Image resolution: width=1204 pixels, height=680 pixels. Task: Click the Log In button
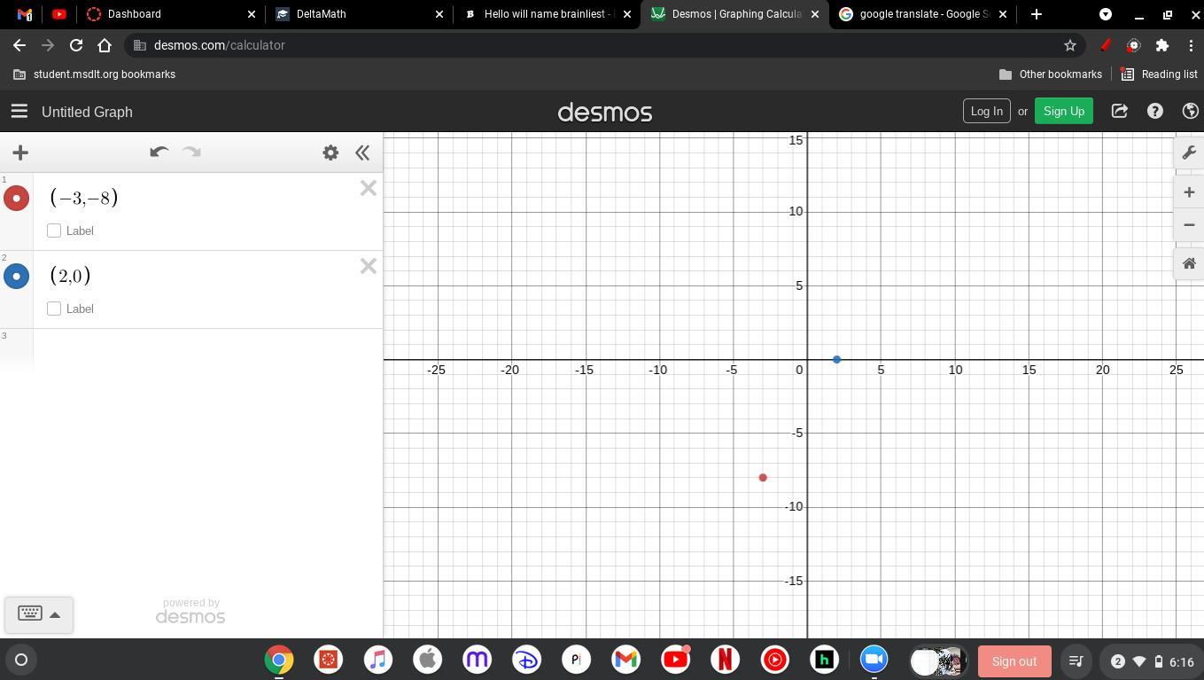986,111
